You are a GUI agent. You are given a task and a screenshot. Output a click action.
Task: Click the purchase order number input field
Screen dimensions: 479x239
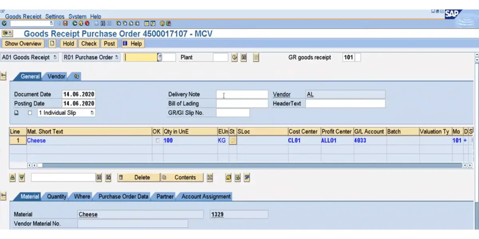point(141,57)
